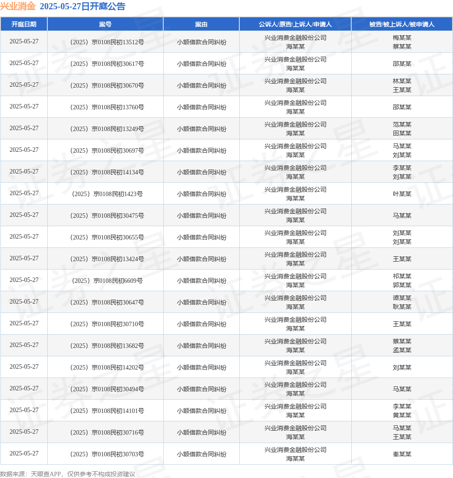
Task: Click case number 京0108民初30494号
Action: (118, 389)
